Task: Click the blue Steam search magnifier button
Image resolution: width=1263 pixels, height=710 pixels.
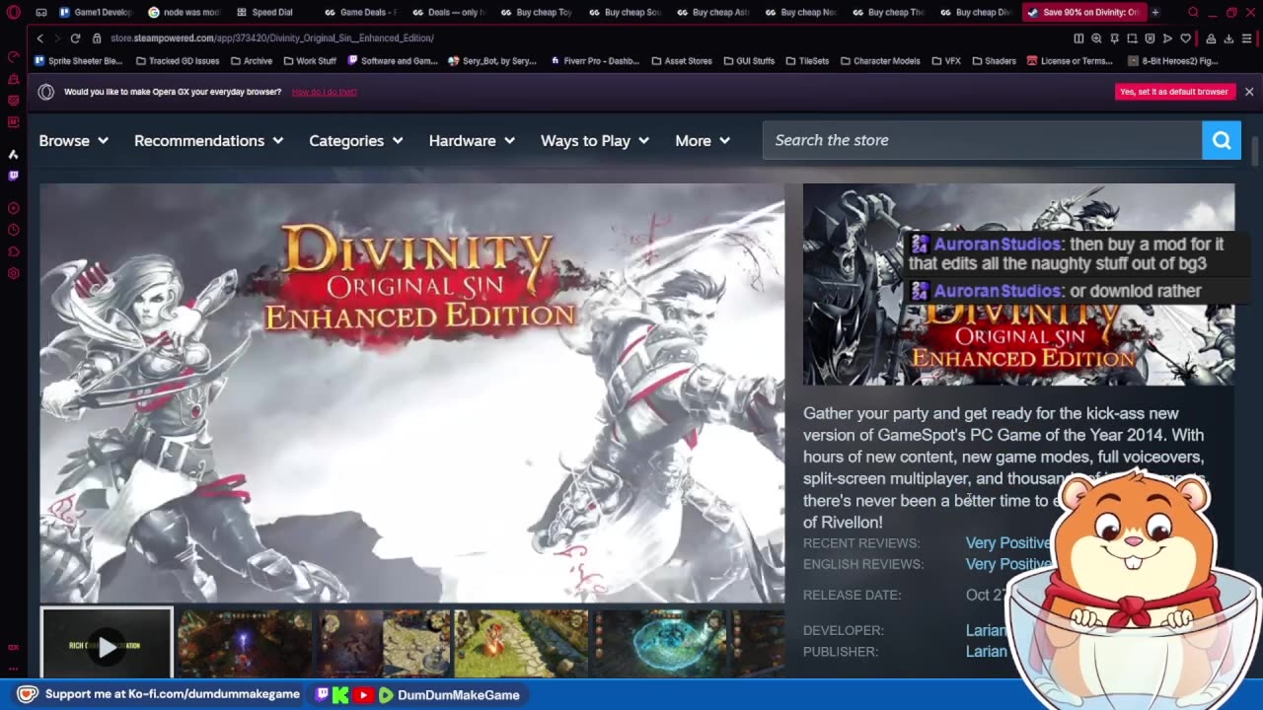Action: (x=1221, y=140)
